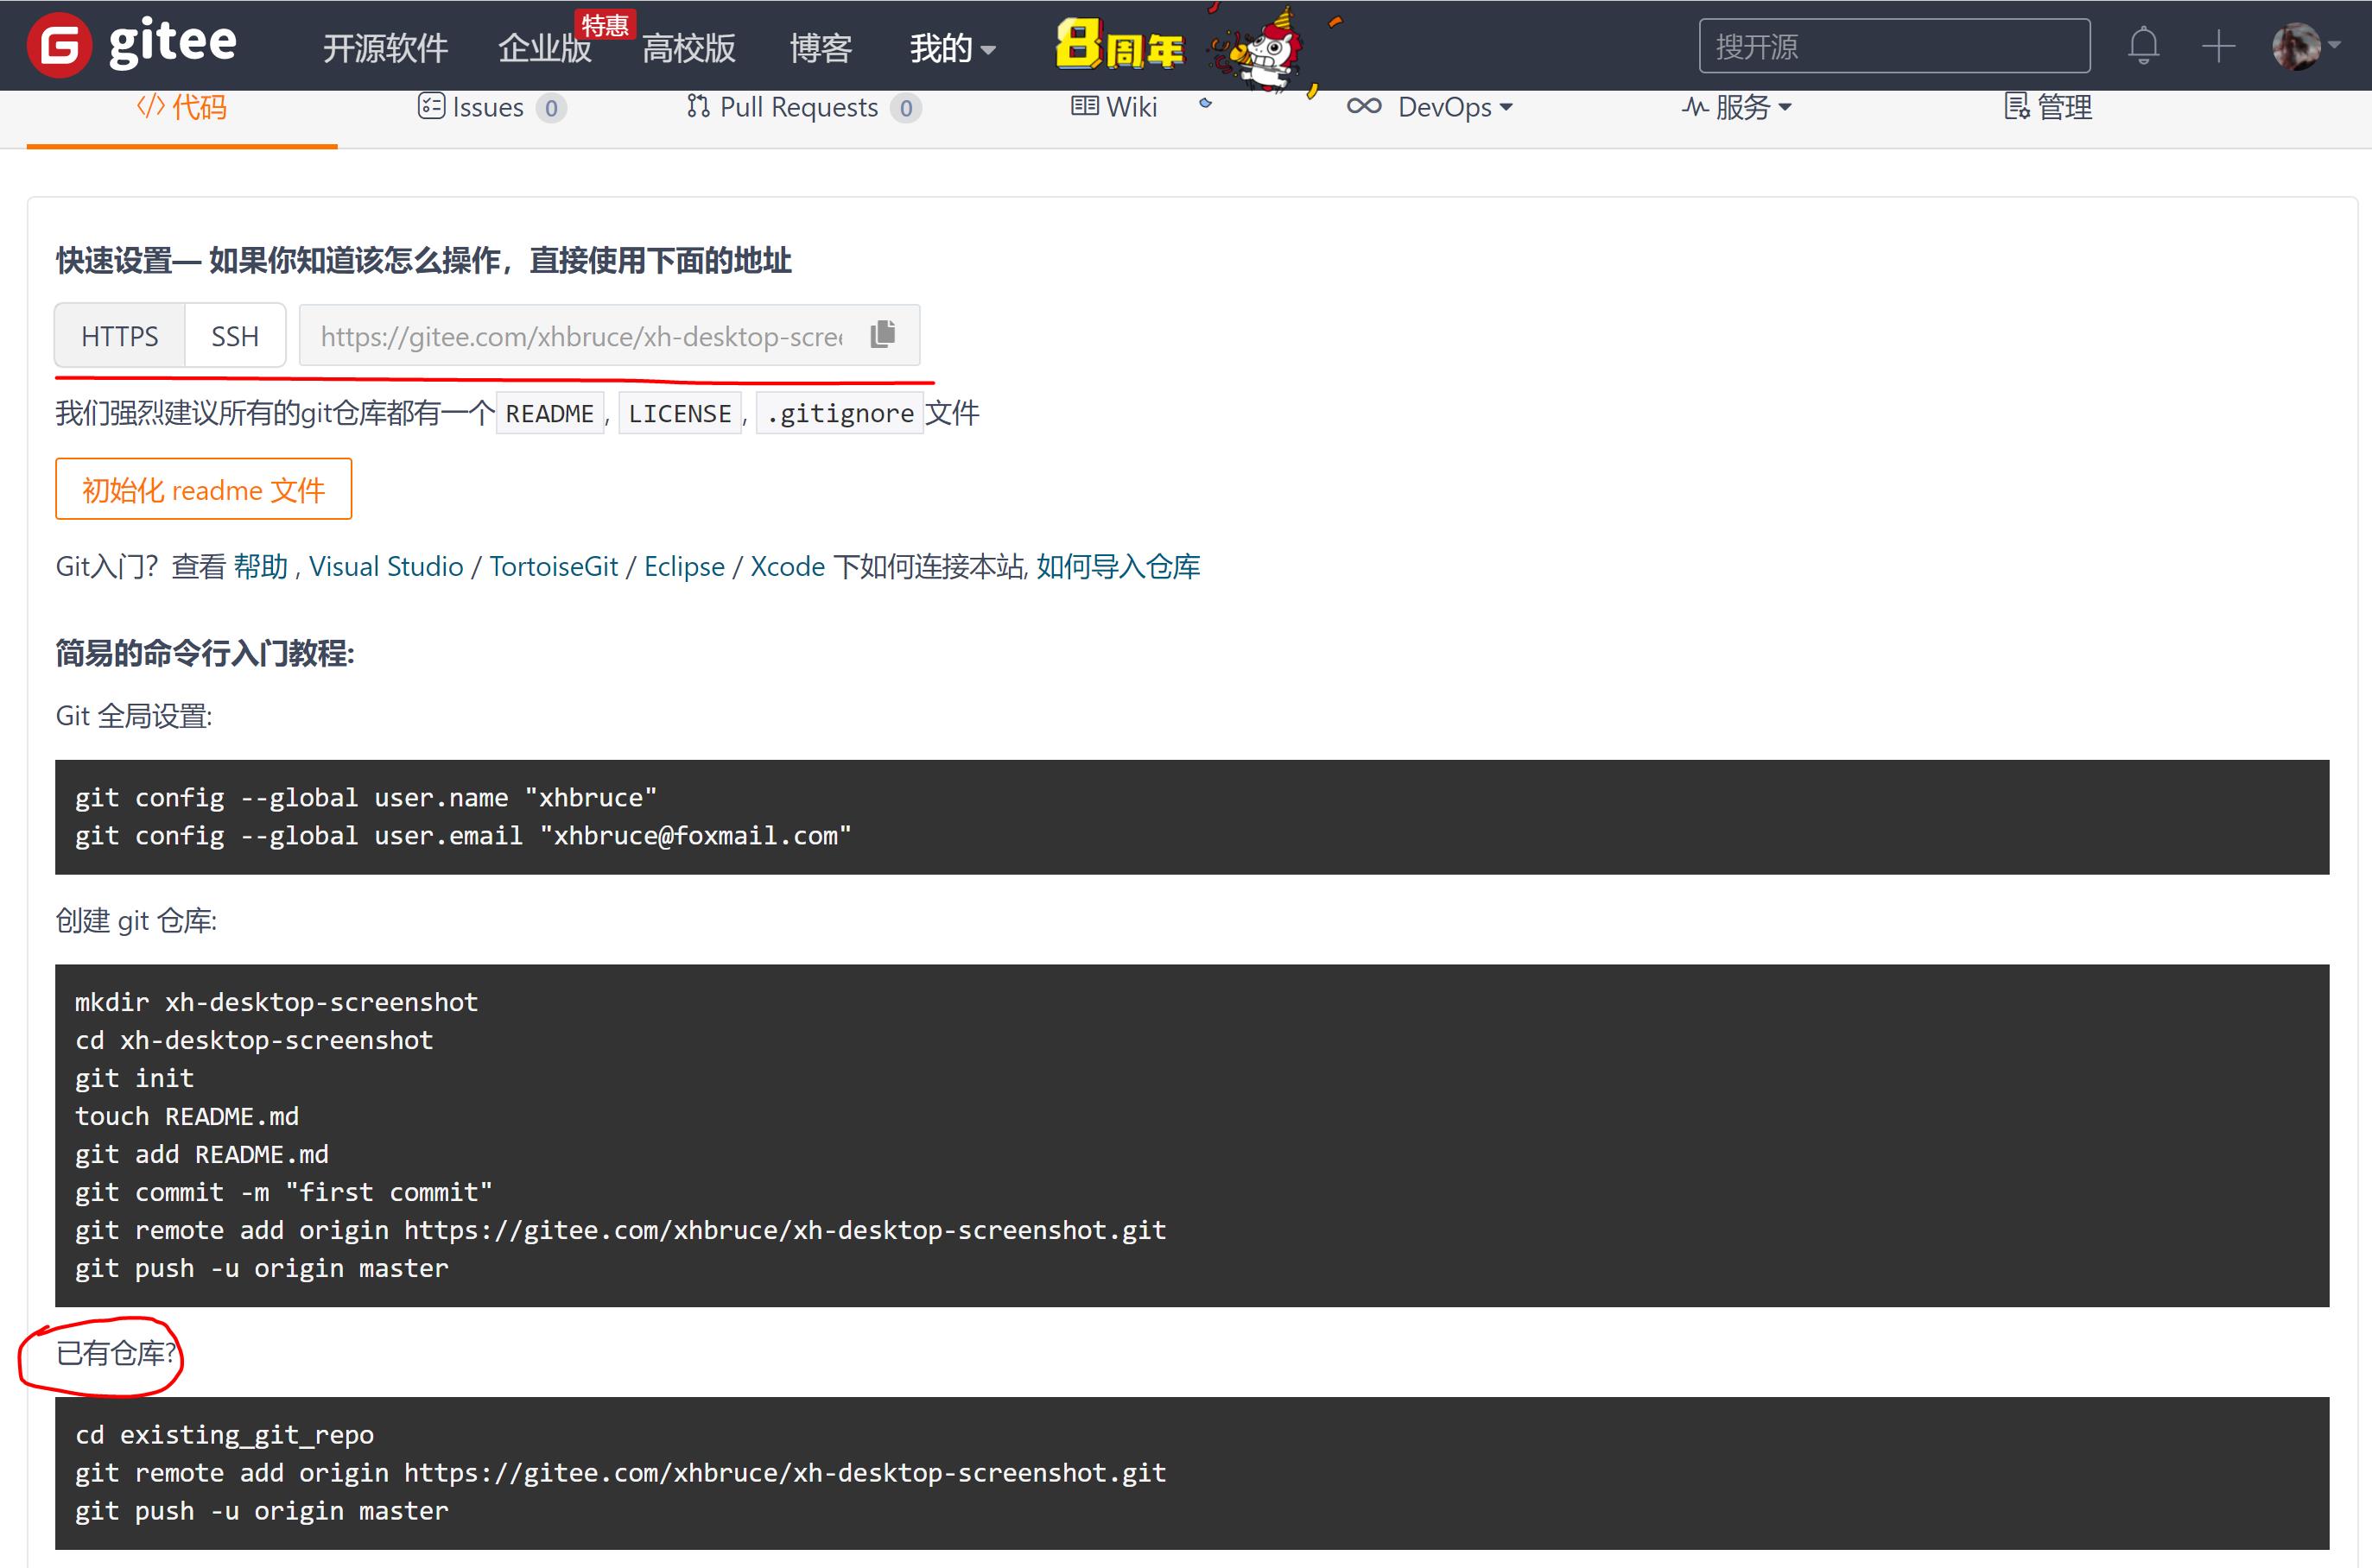Open the Eclipse link
The image size is (2372, 1568).
[684, 567]
